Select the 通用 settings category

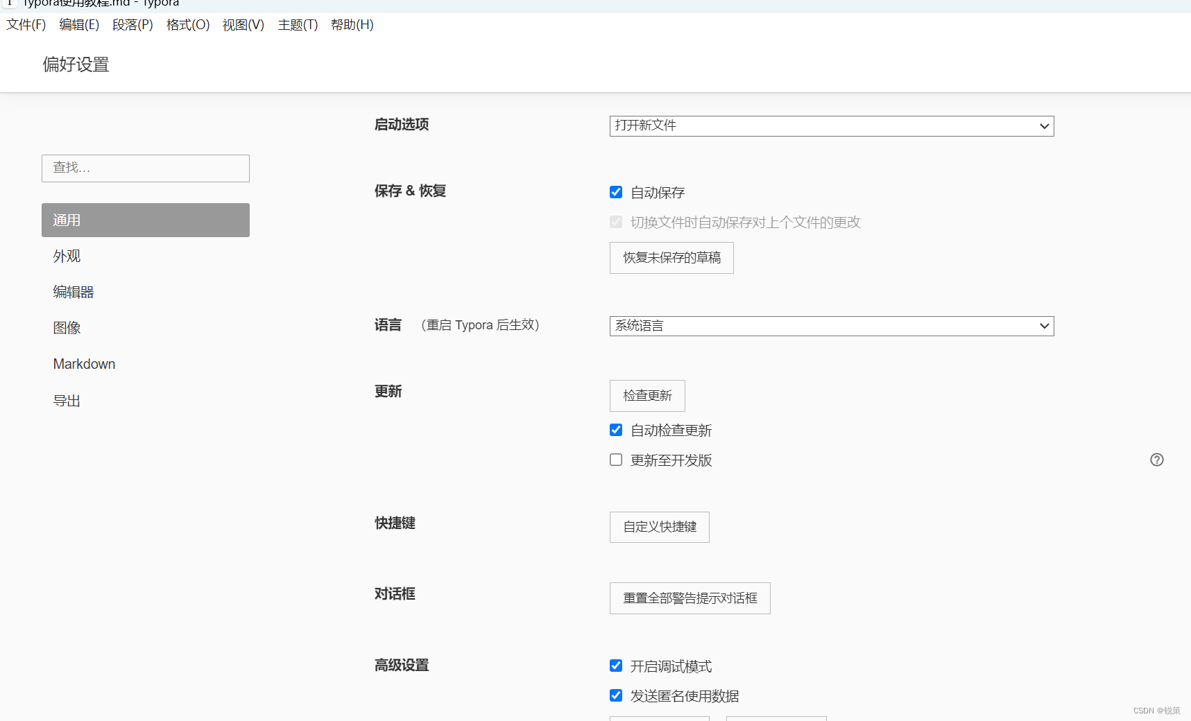point(146,220)
